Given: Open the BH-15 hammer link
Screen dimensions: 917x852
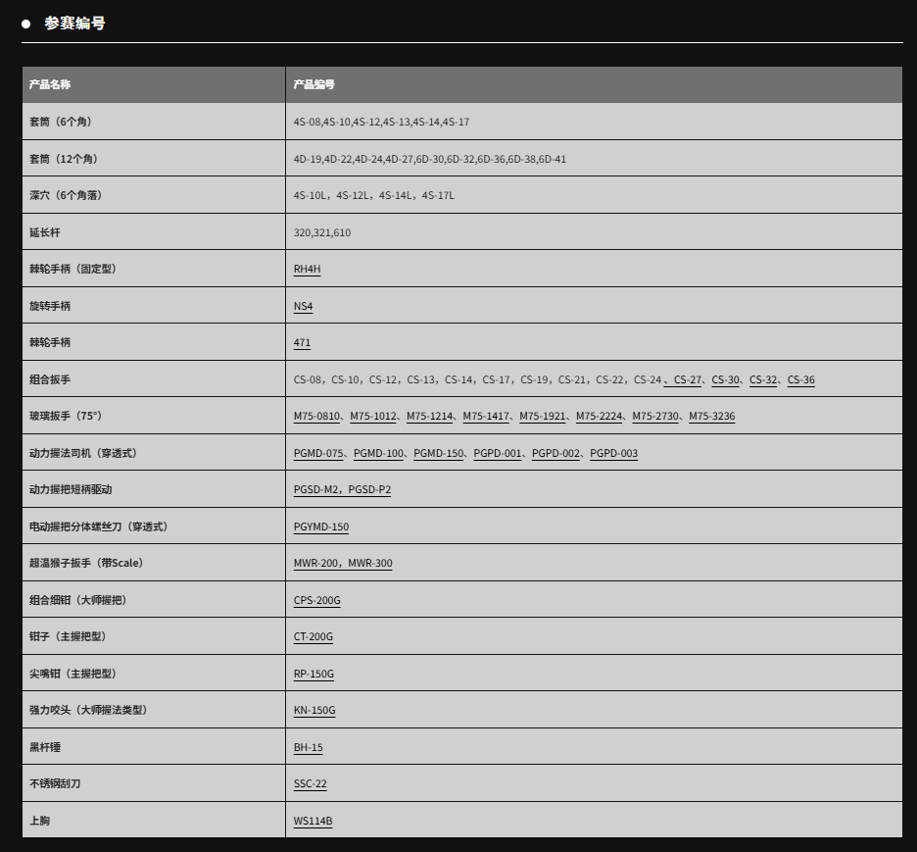Looking at the screenshot, I should [308, 747].
